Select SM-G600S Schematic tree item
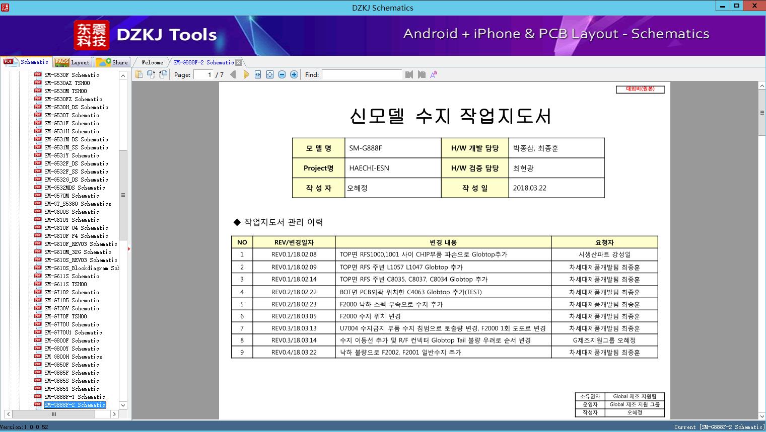Image resolution: width=766 pixels, height=432 pixels. tap(72, 212)
